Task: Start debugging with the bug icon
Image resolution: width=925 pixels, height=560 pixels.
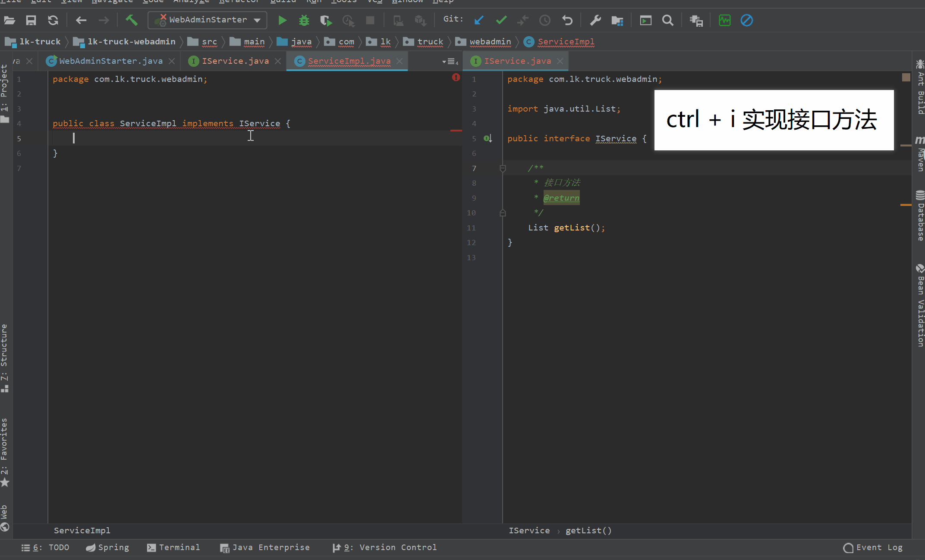Action: (304, 20)
